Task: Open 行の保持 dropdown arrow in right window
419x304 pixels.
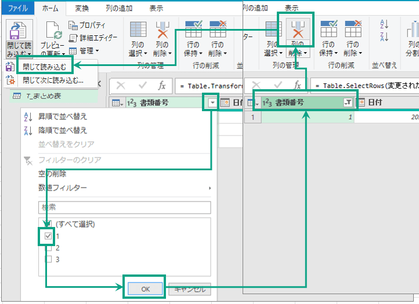Action: (x=336, y=53)
